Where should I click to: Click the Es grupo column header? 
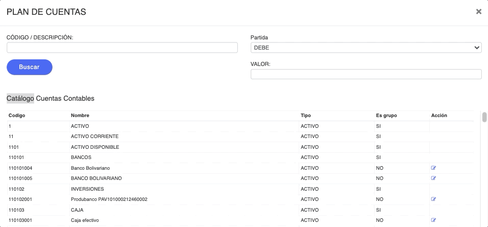pos(386,116)
